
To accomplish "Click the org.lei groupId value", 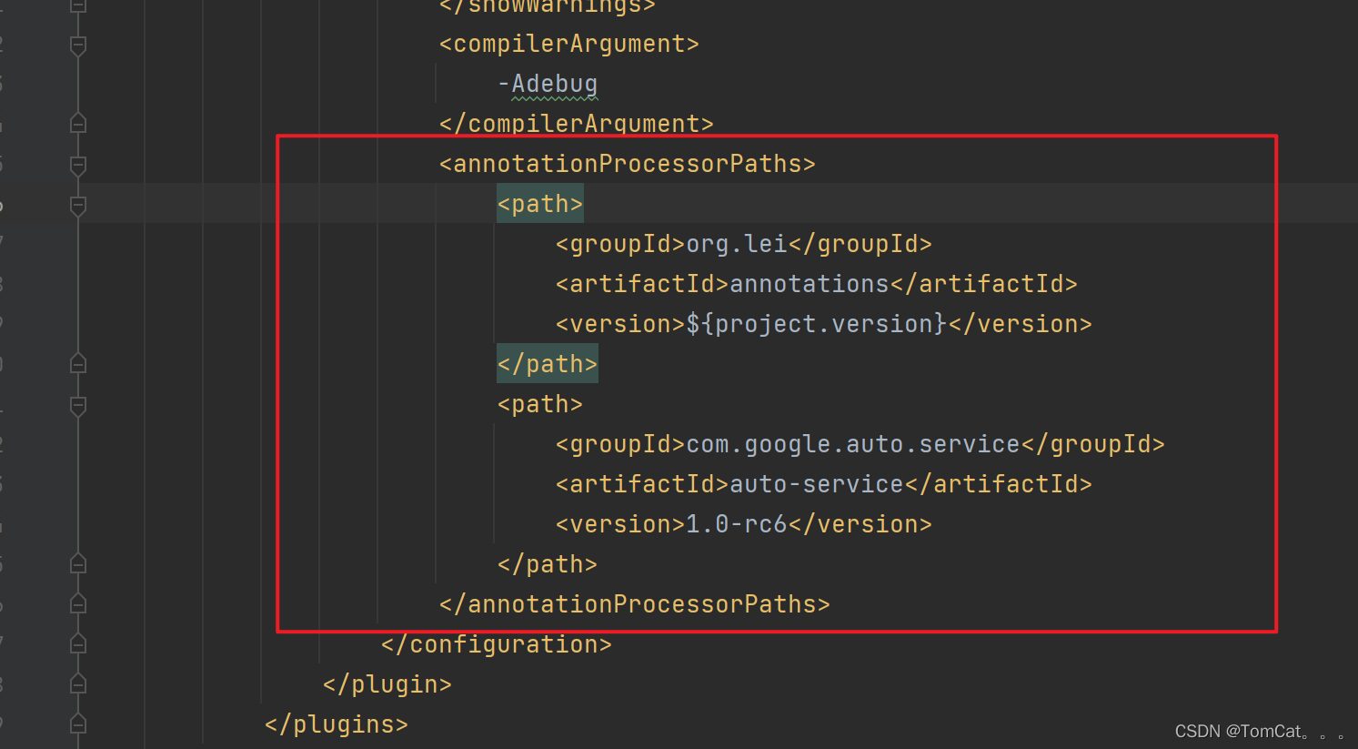I will [x=737, y=244].
